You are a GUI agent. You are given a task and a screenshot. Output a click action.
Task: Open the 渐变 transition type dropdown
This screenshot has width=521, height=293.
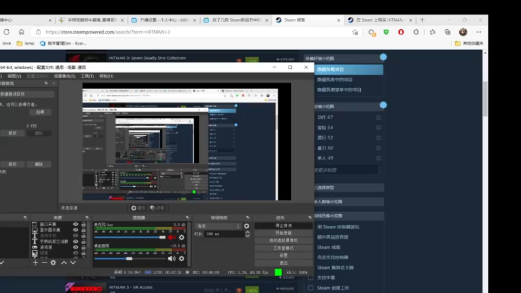218,226
